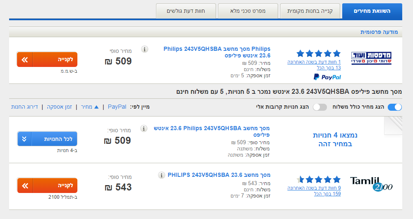Click לקנייה button for the 543 offer
Image resolution: width=413 pixels, height=219 pixels.
(47, 186)
